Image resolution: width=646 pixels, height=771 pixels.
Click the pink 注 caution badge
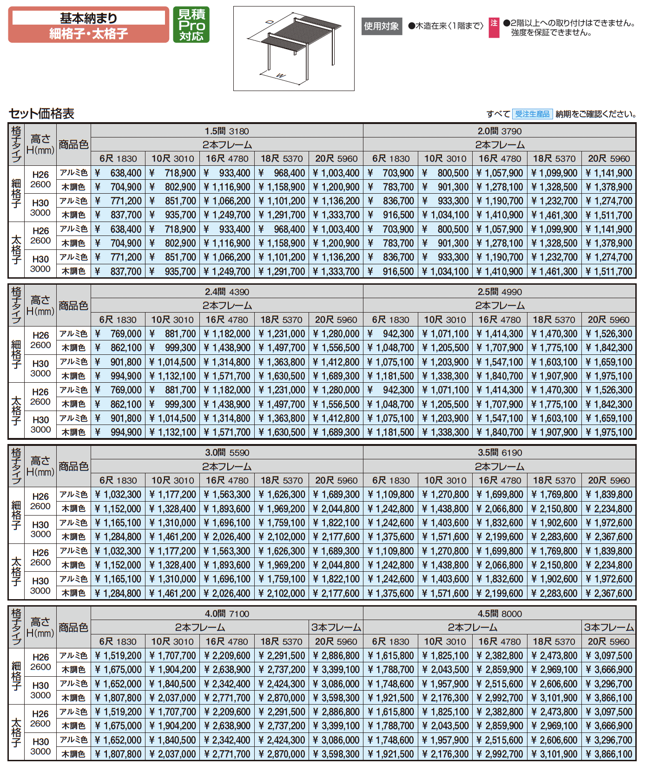click(x=494, y=27)
